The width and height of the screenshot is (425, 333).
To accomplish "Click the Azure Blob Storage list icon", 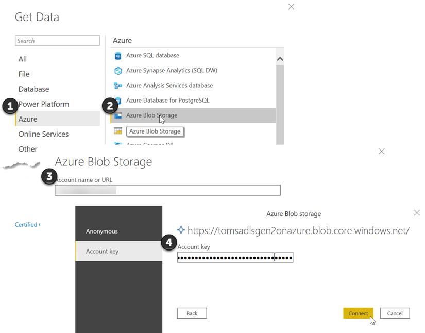I will click(118, 116).
